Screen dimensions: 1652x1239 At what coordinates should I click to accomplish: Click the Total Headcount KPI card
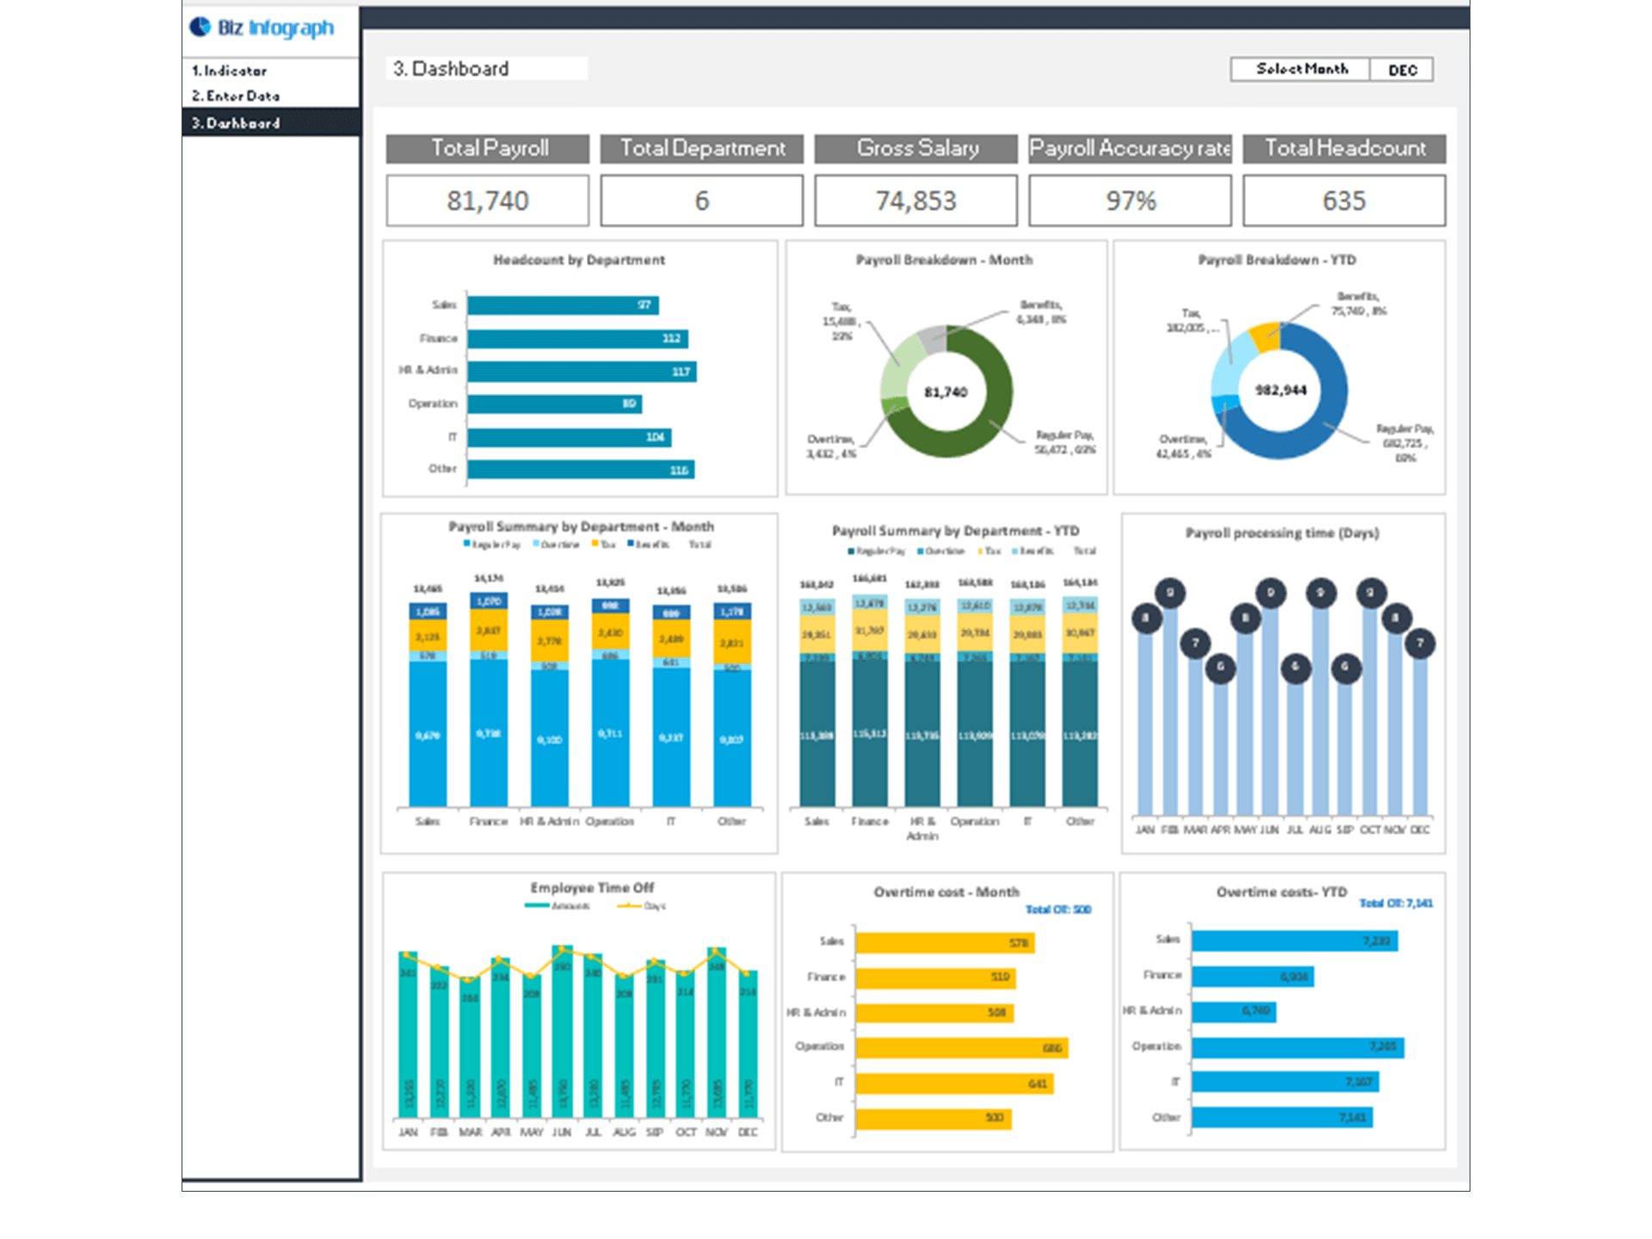click(1343, 200)
